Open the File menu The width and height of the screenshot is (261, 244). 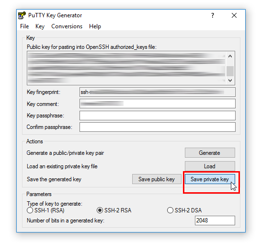(x=24, y=26)
